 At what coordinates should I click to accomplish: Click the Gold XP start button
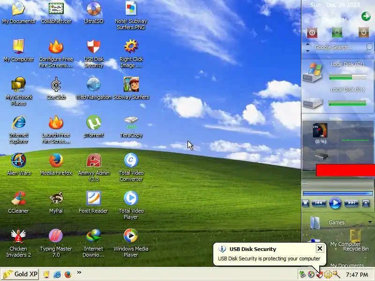(x=20, y=274)
